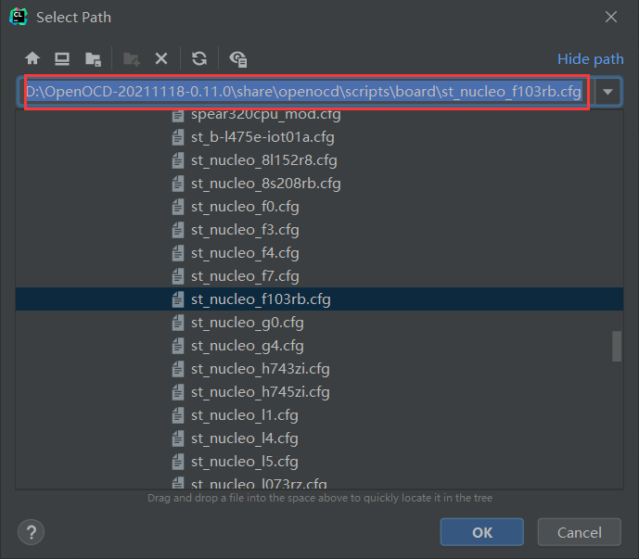Click the file icon beside st_nucleo_l5.cfg
639x559 pixels.
(178, 462)
